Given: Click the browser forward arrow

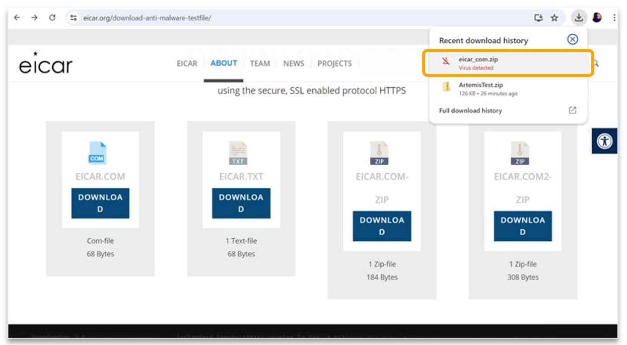Looking at the screenshot, I should 34,18.
